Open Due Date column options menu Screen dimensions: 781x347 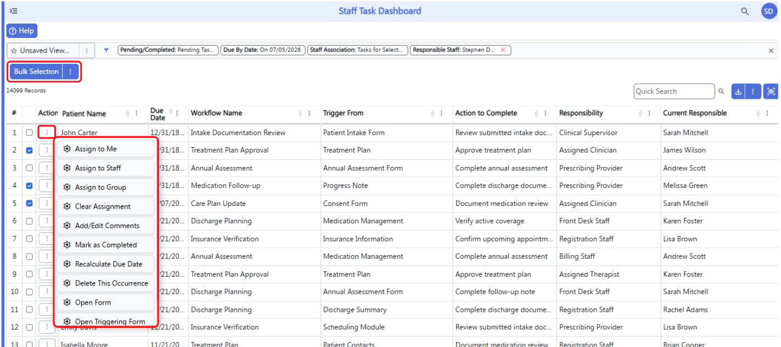point(177,114)
